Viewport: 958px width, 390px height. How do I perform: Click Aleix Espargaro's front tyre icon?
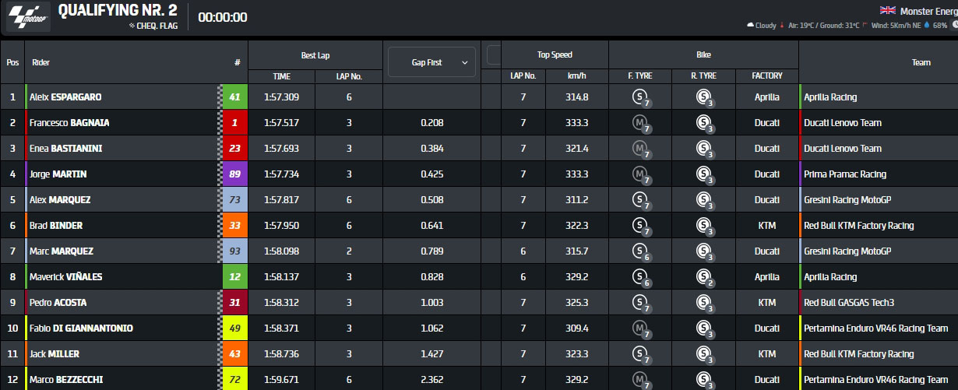tap(640, 97)
